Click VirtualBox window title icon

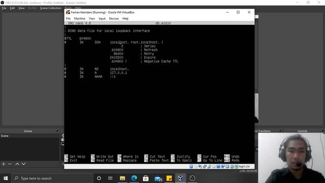click(x=68, y=12)
